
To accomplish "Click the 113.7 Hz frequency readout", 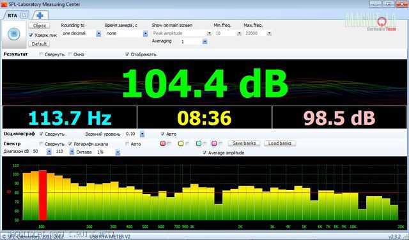I will [x=70, y=118].
